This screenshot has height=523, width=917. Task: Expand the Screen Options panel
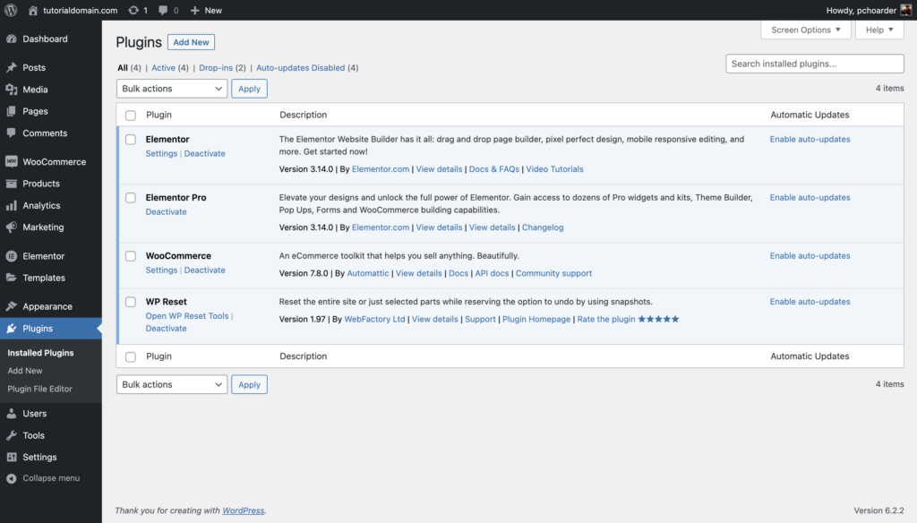pos(805,30)
